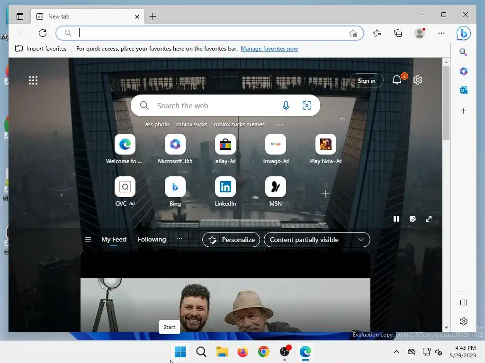Open the Favorites list icon
This screenshot has height=363, width=485.
click(x=377, y=33)
